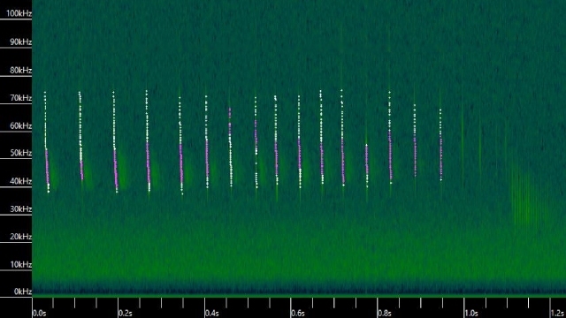Select the 1.0s time axis marker
This screenshot has width=566, height=318.
pos(471,313)
